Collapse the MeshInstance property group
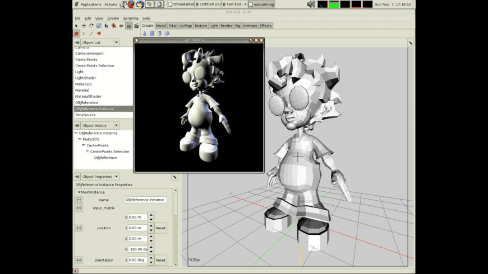Viewport: 488px width, 274px height. point(80,192)
